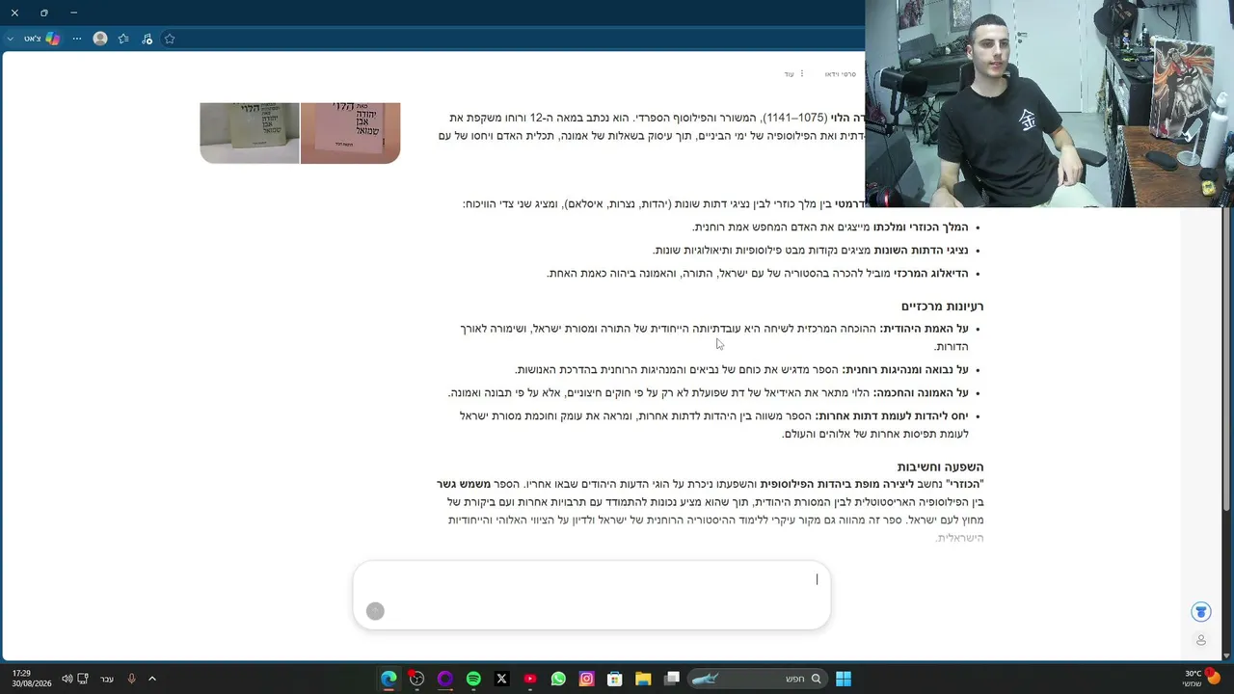Click the bold text 'המלך הכוזרי ומלכתו'
The width and height of the screenshot is (1234, 694).
pos(921,227)
